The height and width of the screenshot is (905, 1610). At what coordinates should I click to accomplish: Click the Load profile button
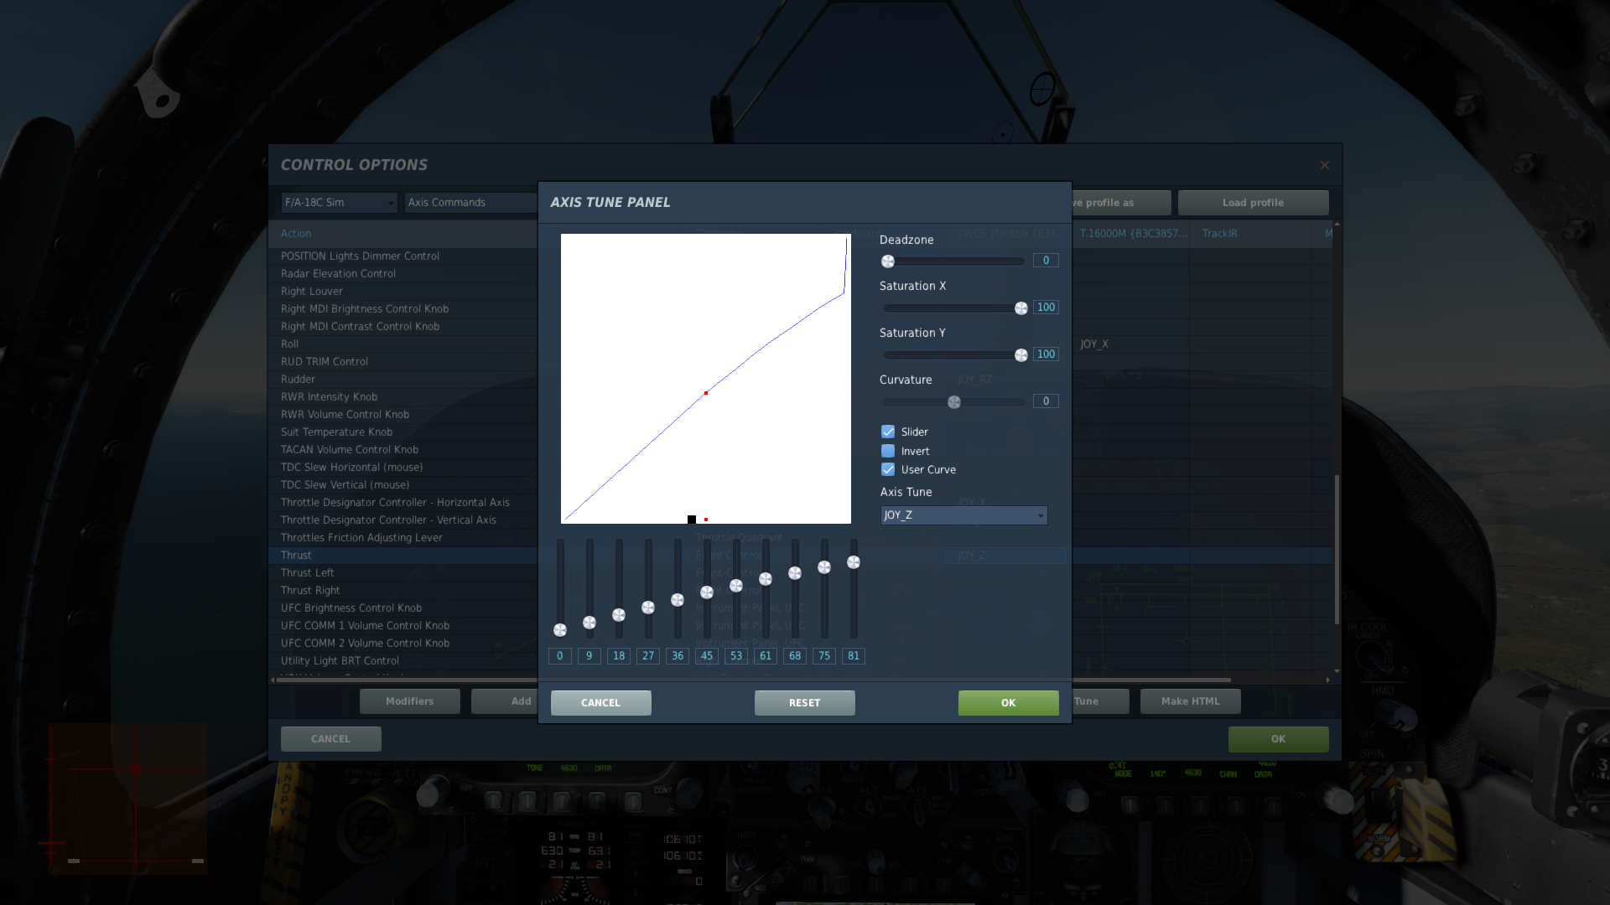[1254, 203]
